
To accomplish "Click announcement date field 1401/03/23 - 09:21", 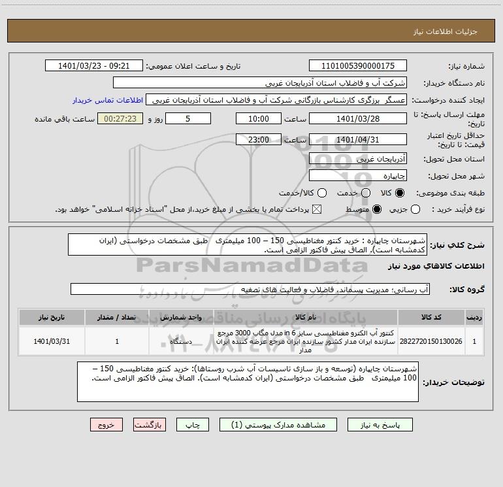I will 94,65.
